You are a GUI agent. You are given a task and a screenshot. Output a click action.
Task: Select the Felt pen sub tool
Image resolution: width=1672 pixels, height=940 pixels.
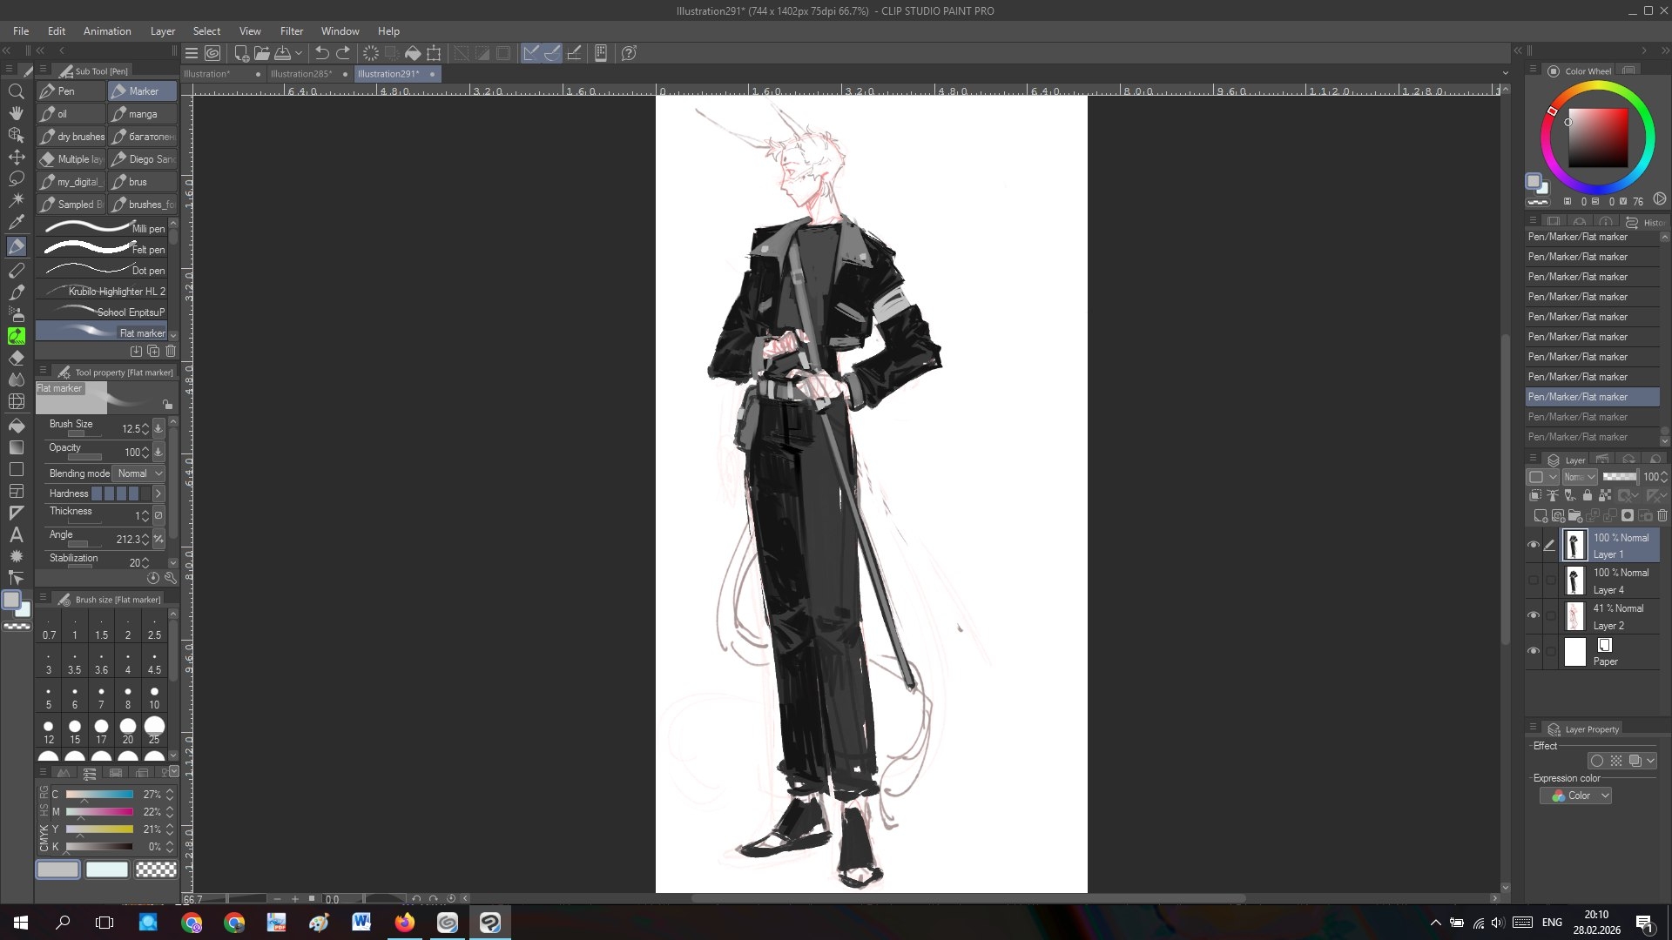click(x=103, y=249)
